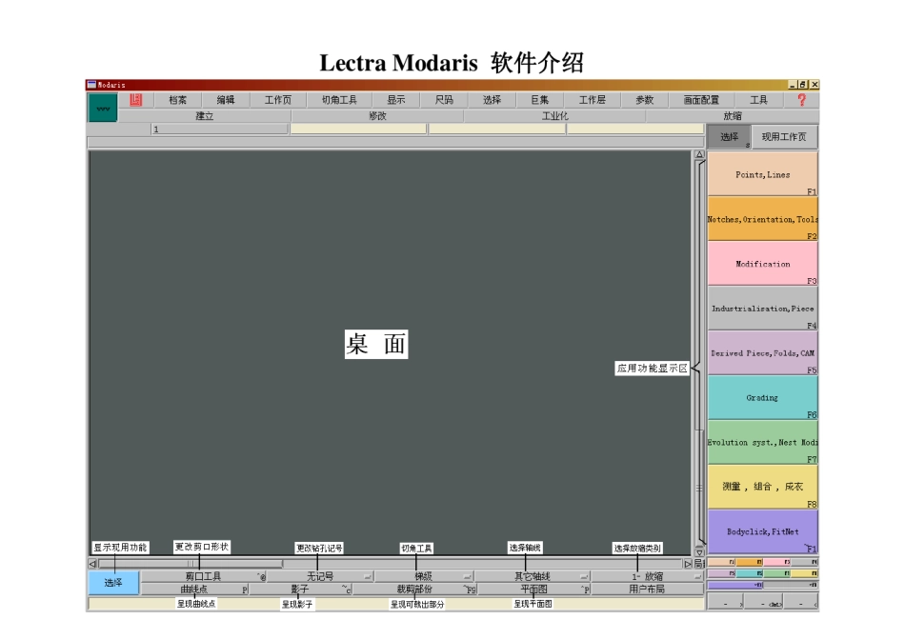This screenshot has width=905, height=640.
Task: Click the vertical scrollbar down arrow
Action: [x=699, y=552]
